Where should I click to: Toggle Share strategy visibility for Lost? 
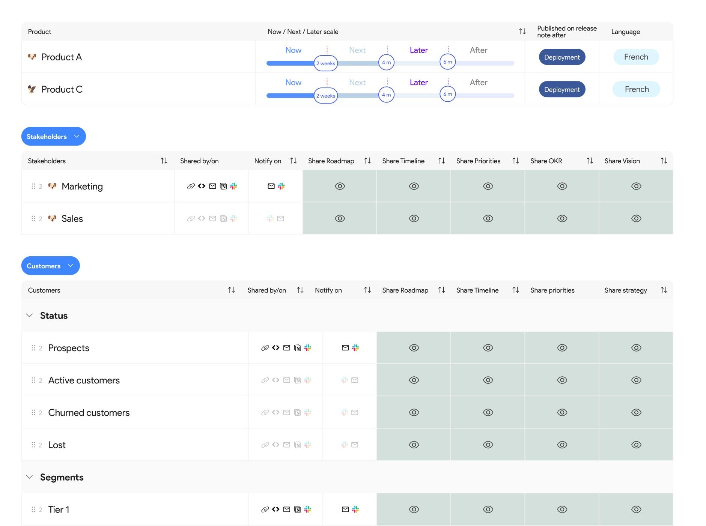point(636,445)
